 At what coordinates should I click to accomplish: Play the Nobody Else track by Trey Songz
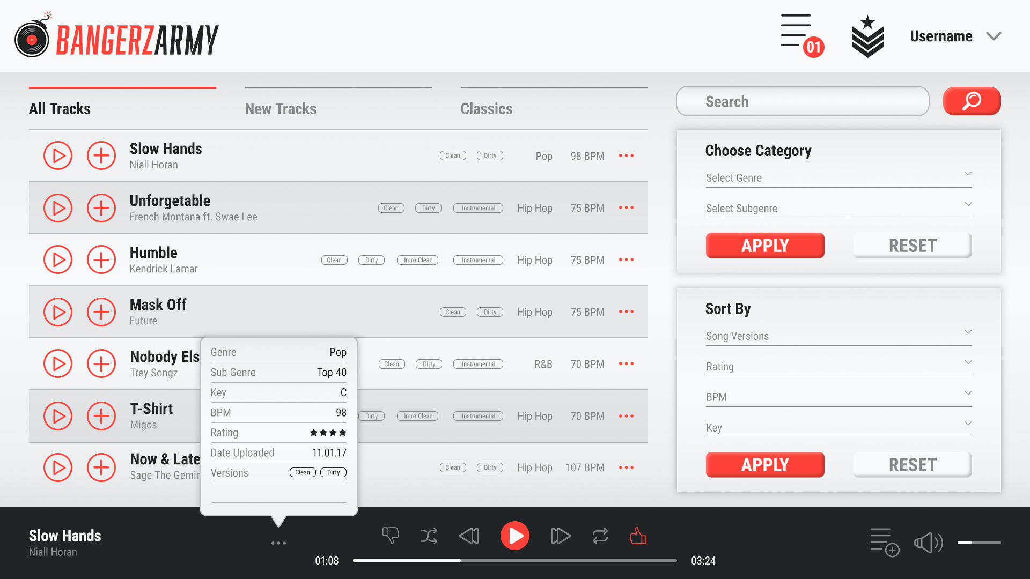(x=58, y=363)
